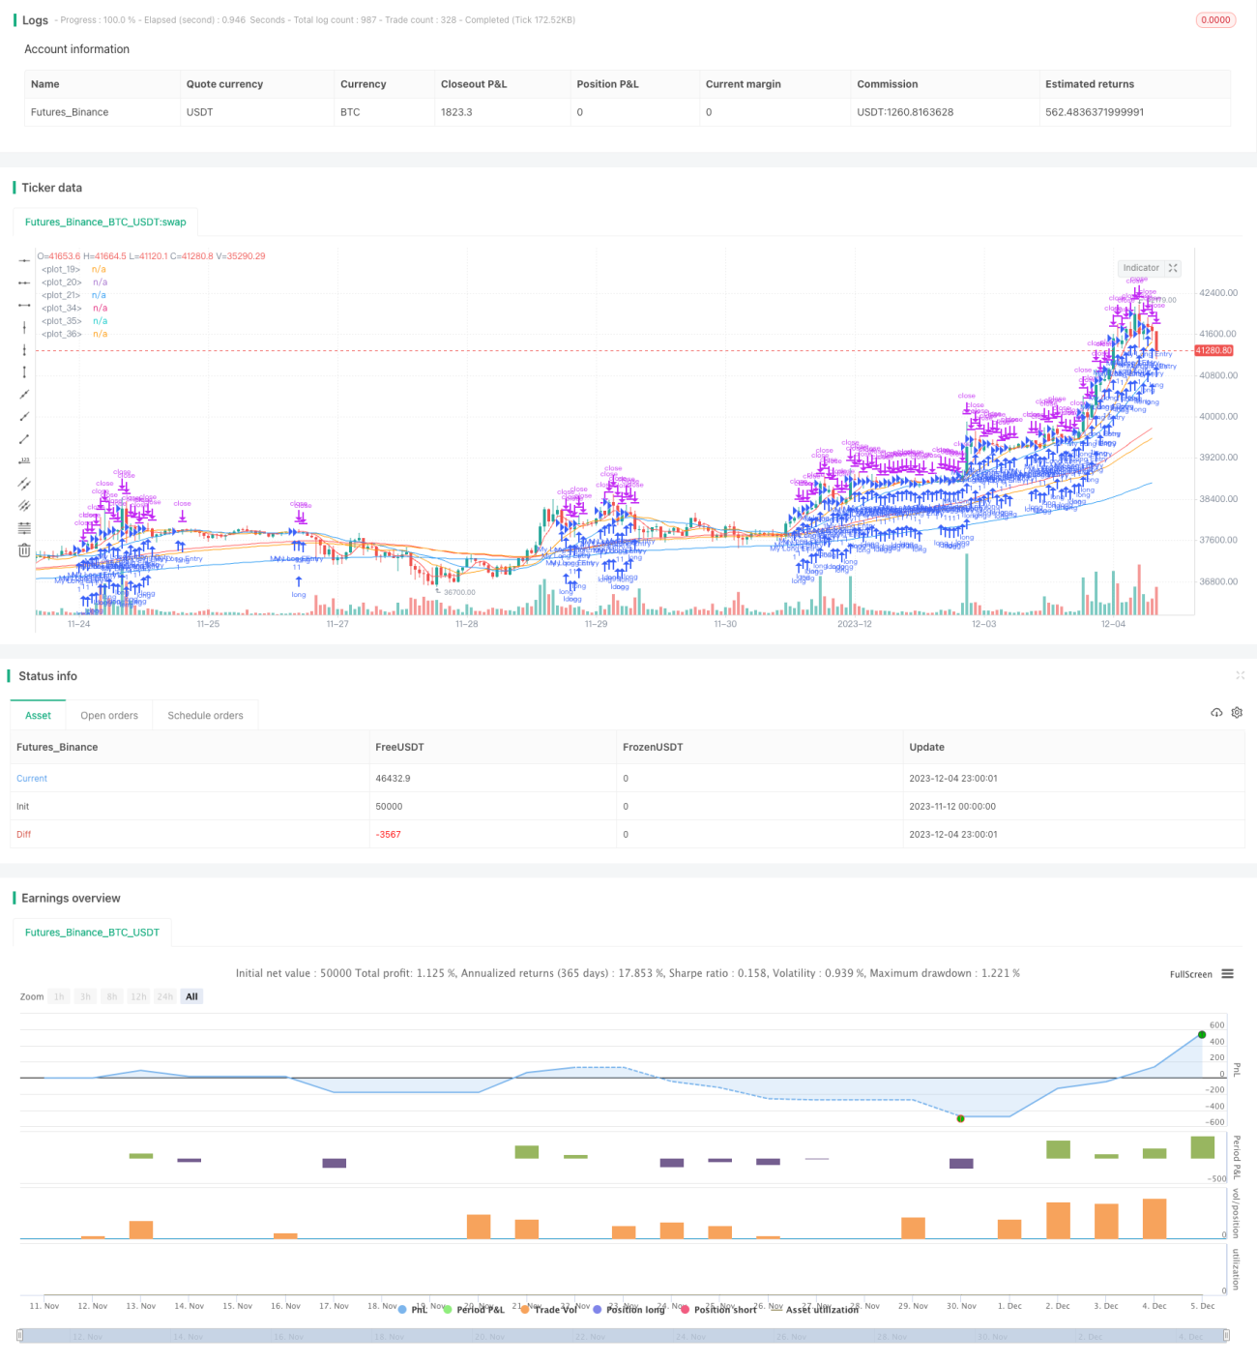Toggle the PnL series in legend
The height and width of the screenshot is (1364, 1257).
(x=413, y=1310)
